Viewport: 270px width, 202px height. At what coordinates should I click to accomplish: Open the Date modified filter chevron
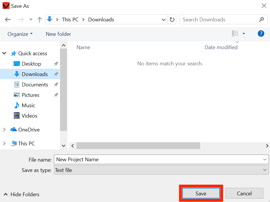pos(237,42)
